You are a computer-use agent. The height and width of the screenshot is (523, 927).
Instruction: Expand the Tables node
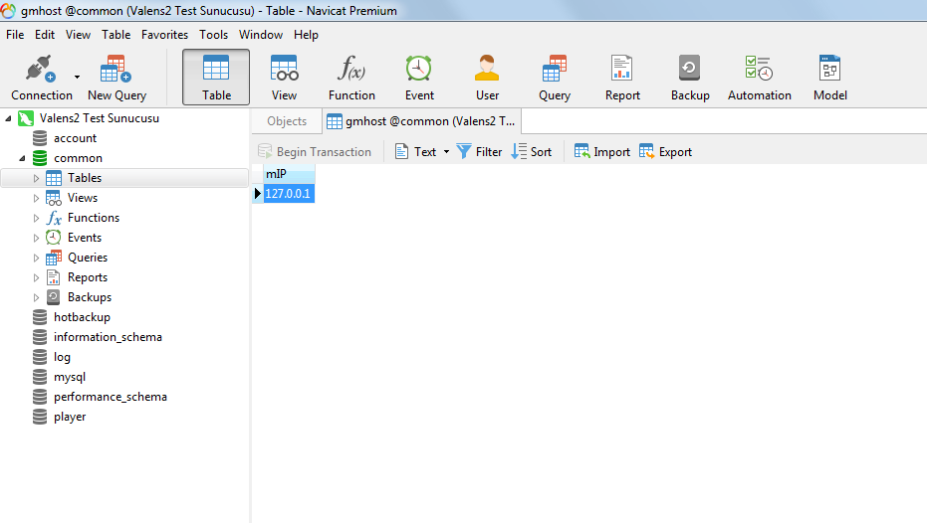click(36, 178)
